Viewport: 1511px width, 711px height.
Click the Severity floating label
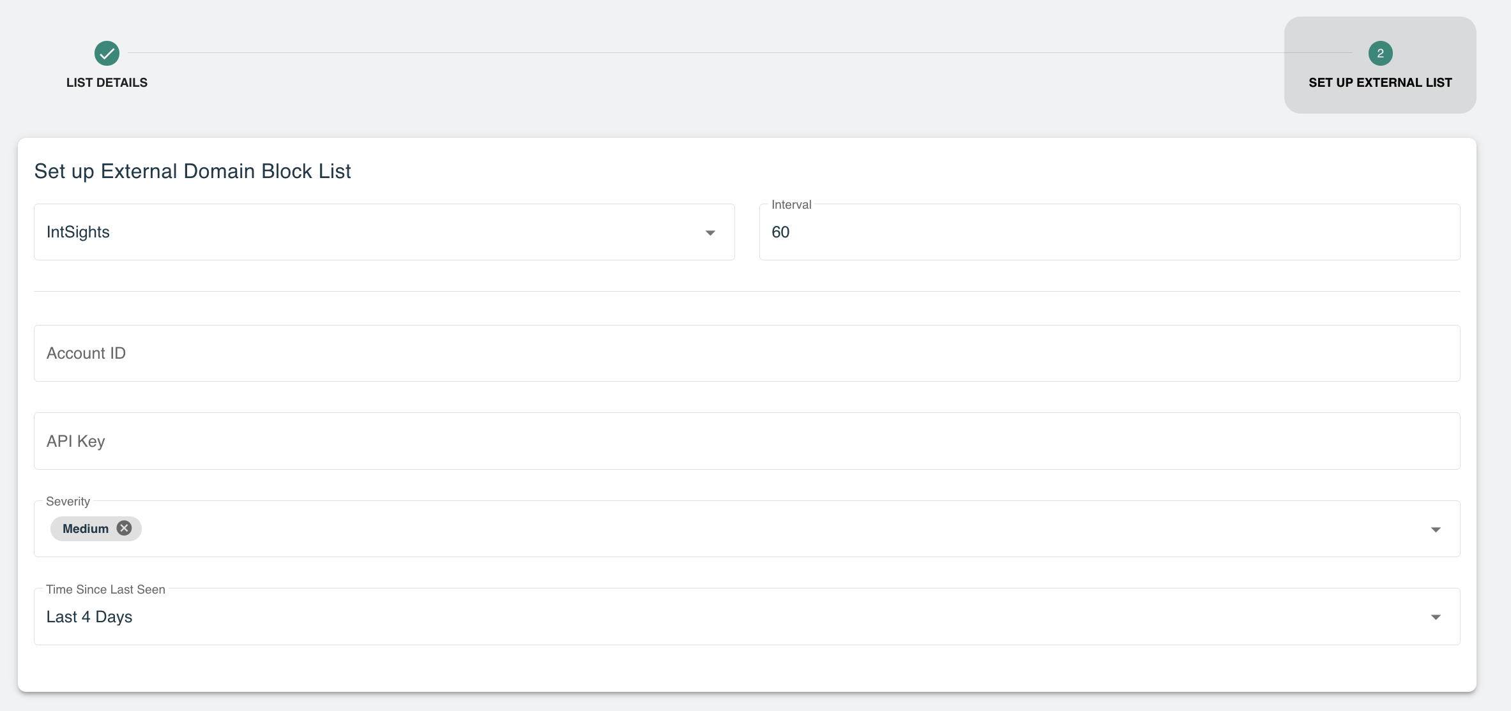click(x=68, y=502)
